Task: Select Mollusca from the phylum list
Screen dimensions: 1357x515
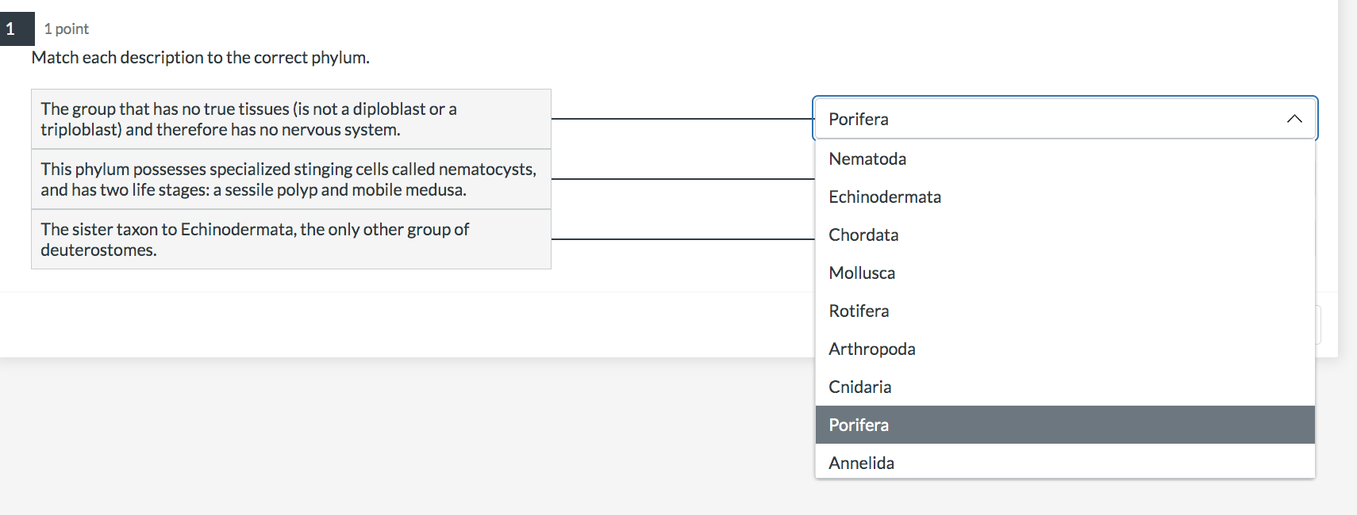Action: pos(862,273)
